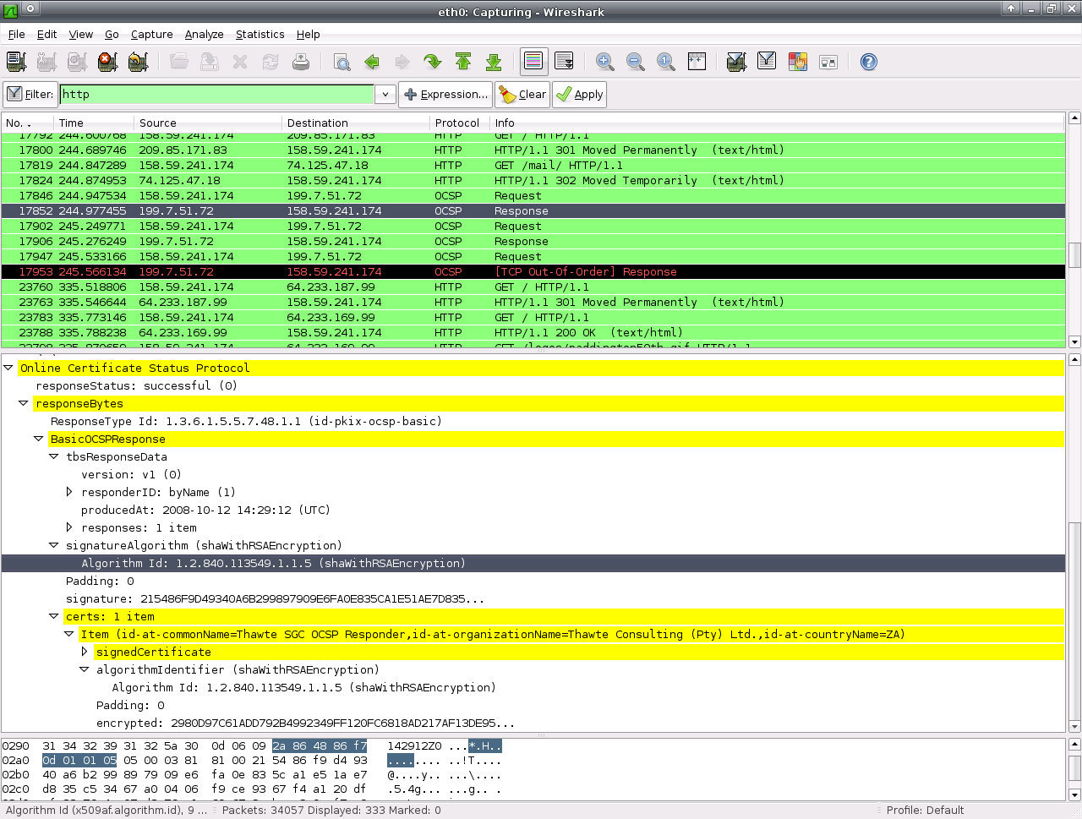This screenshot has height=819, width=1082.
Task: Select packet 17953 TCP Out-Of-Order Response
Action: (533, 272)
